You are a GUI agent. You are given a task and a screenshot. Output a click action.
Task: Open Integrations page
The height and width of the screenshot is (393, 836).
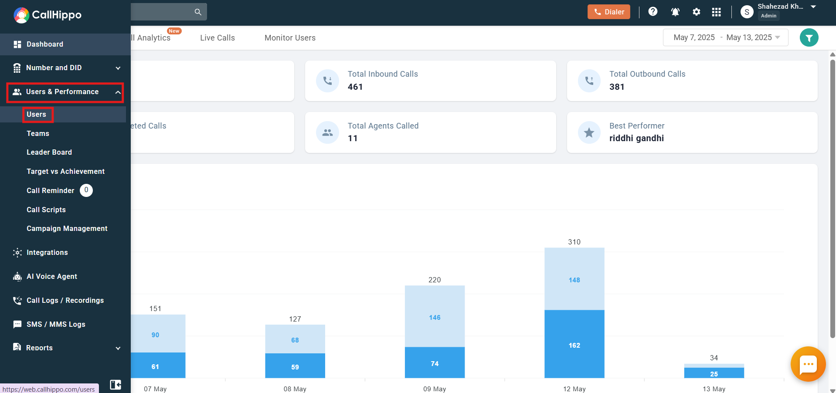coord(47,252)
